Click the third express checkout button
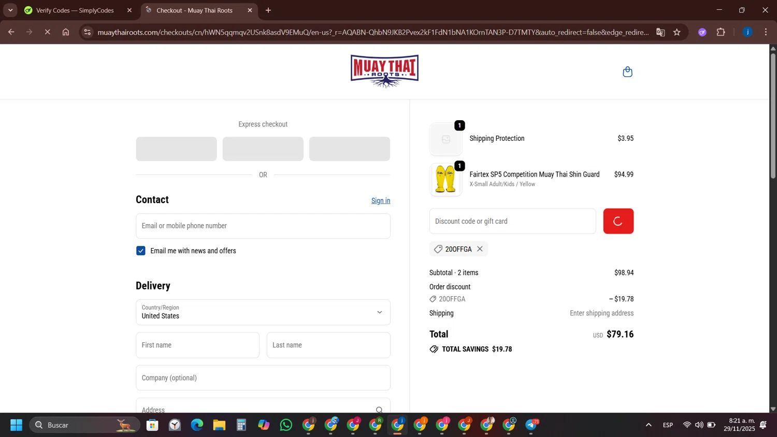The width and height of the screenshot is (777, 437). pos(350,149)
